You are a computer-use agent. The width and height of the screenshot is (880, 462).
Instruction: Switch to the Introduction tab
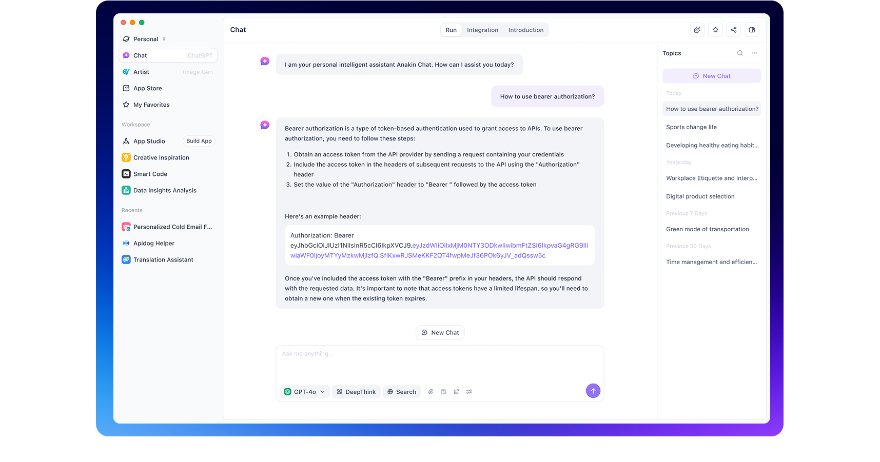[x=525, y=30]
